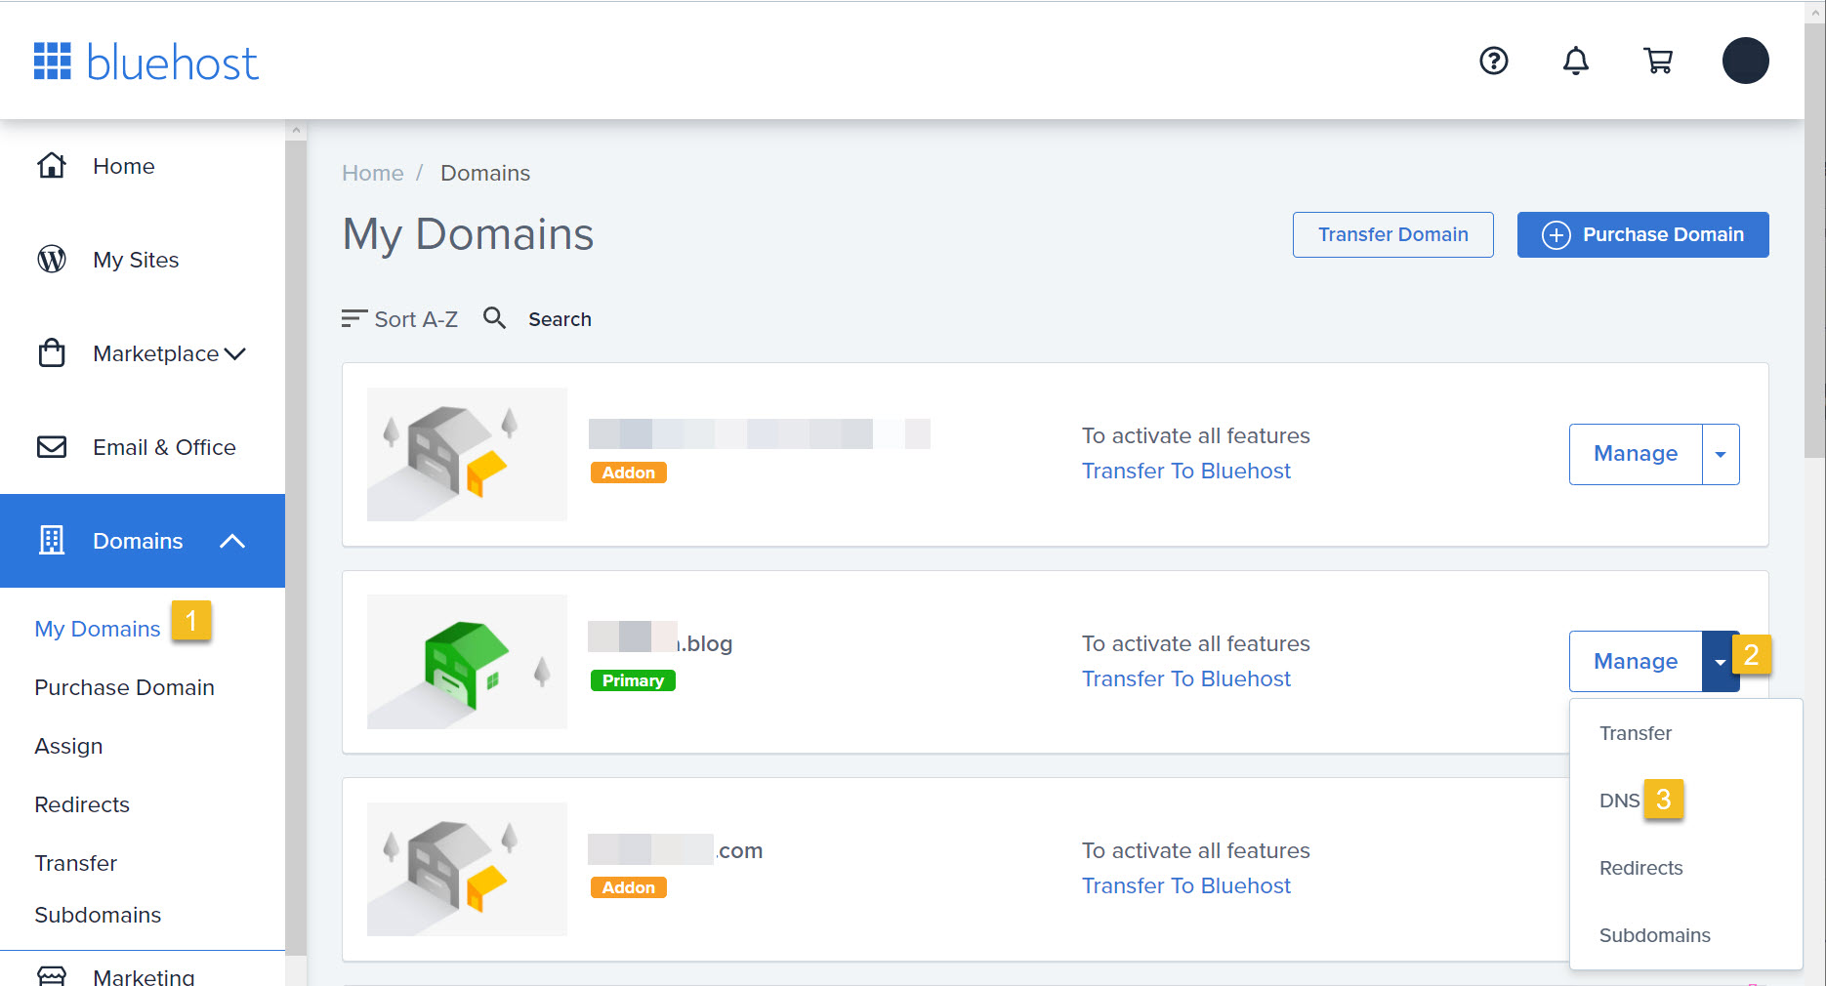The width and height of the screenshot is (1826, 986).
Task: Click the Primary badge on .blog domain
Action: (633, 680)
